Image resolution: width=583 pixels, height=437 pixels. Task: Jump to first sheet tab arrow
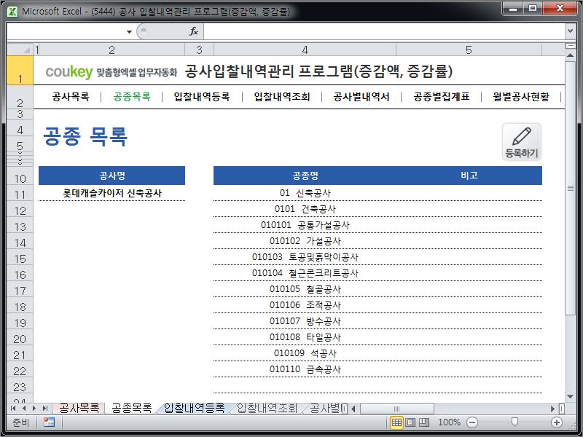tap(13, 409)
